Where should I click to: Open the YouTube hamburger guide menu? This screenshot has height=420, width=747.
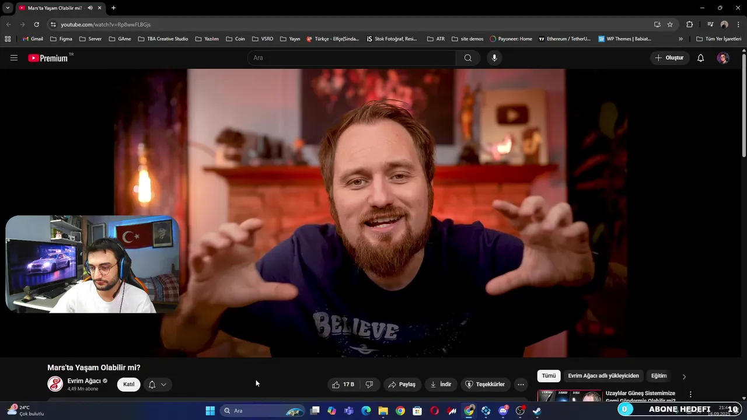[14, 58]
